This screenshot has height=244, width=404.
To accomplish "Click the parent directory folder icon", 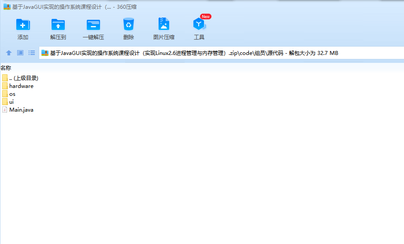I will click(x=5, y=78).
